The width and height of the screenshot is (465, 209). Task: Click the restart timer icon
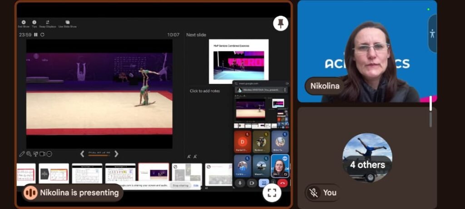(x=42, y=35)
